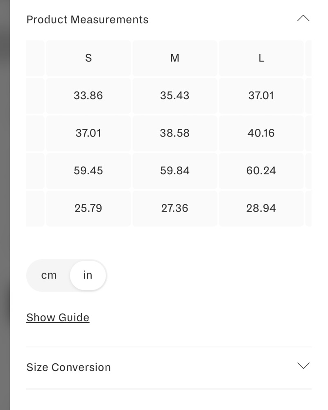Click the 60.24 value in L column
The width and height of the screenshot is (328, 410).
pyautogui.click(x=261, y=171)
